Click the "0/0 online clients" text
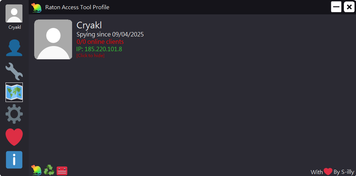356x176 pixels. (x=100, y=42)
